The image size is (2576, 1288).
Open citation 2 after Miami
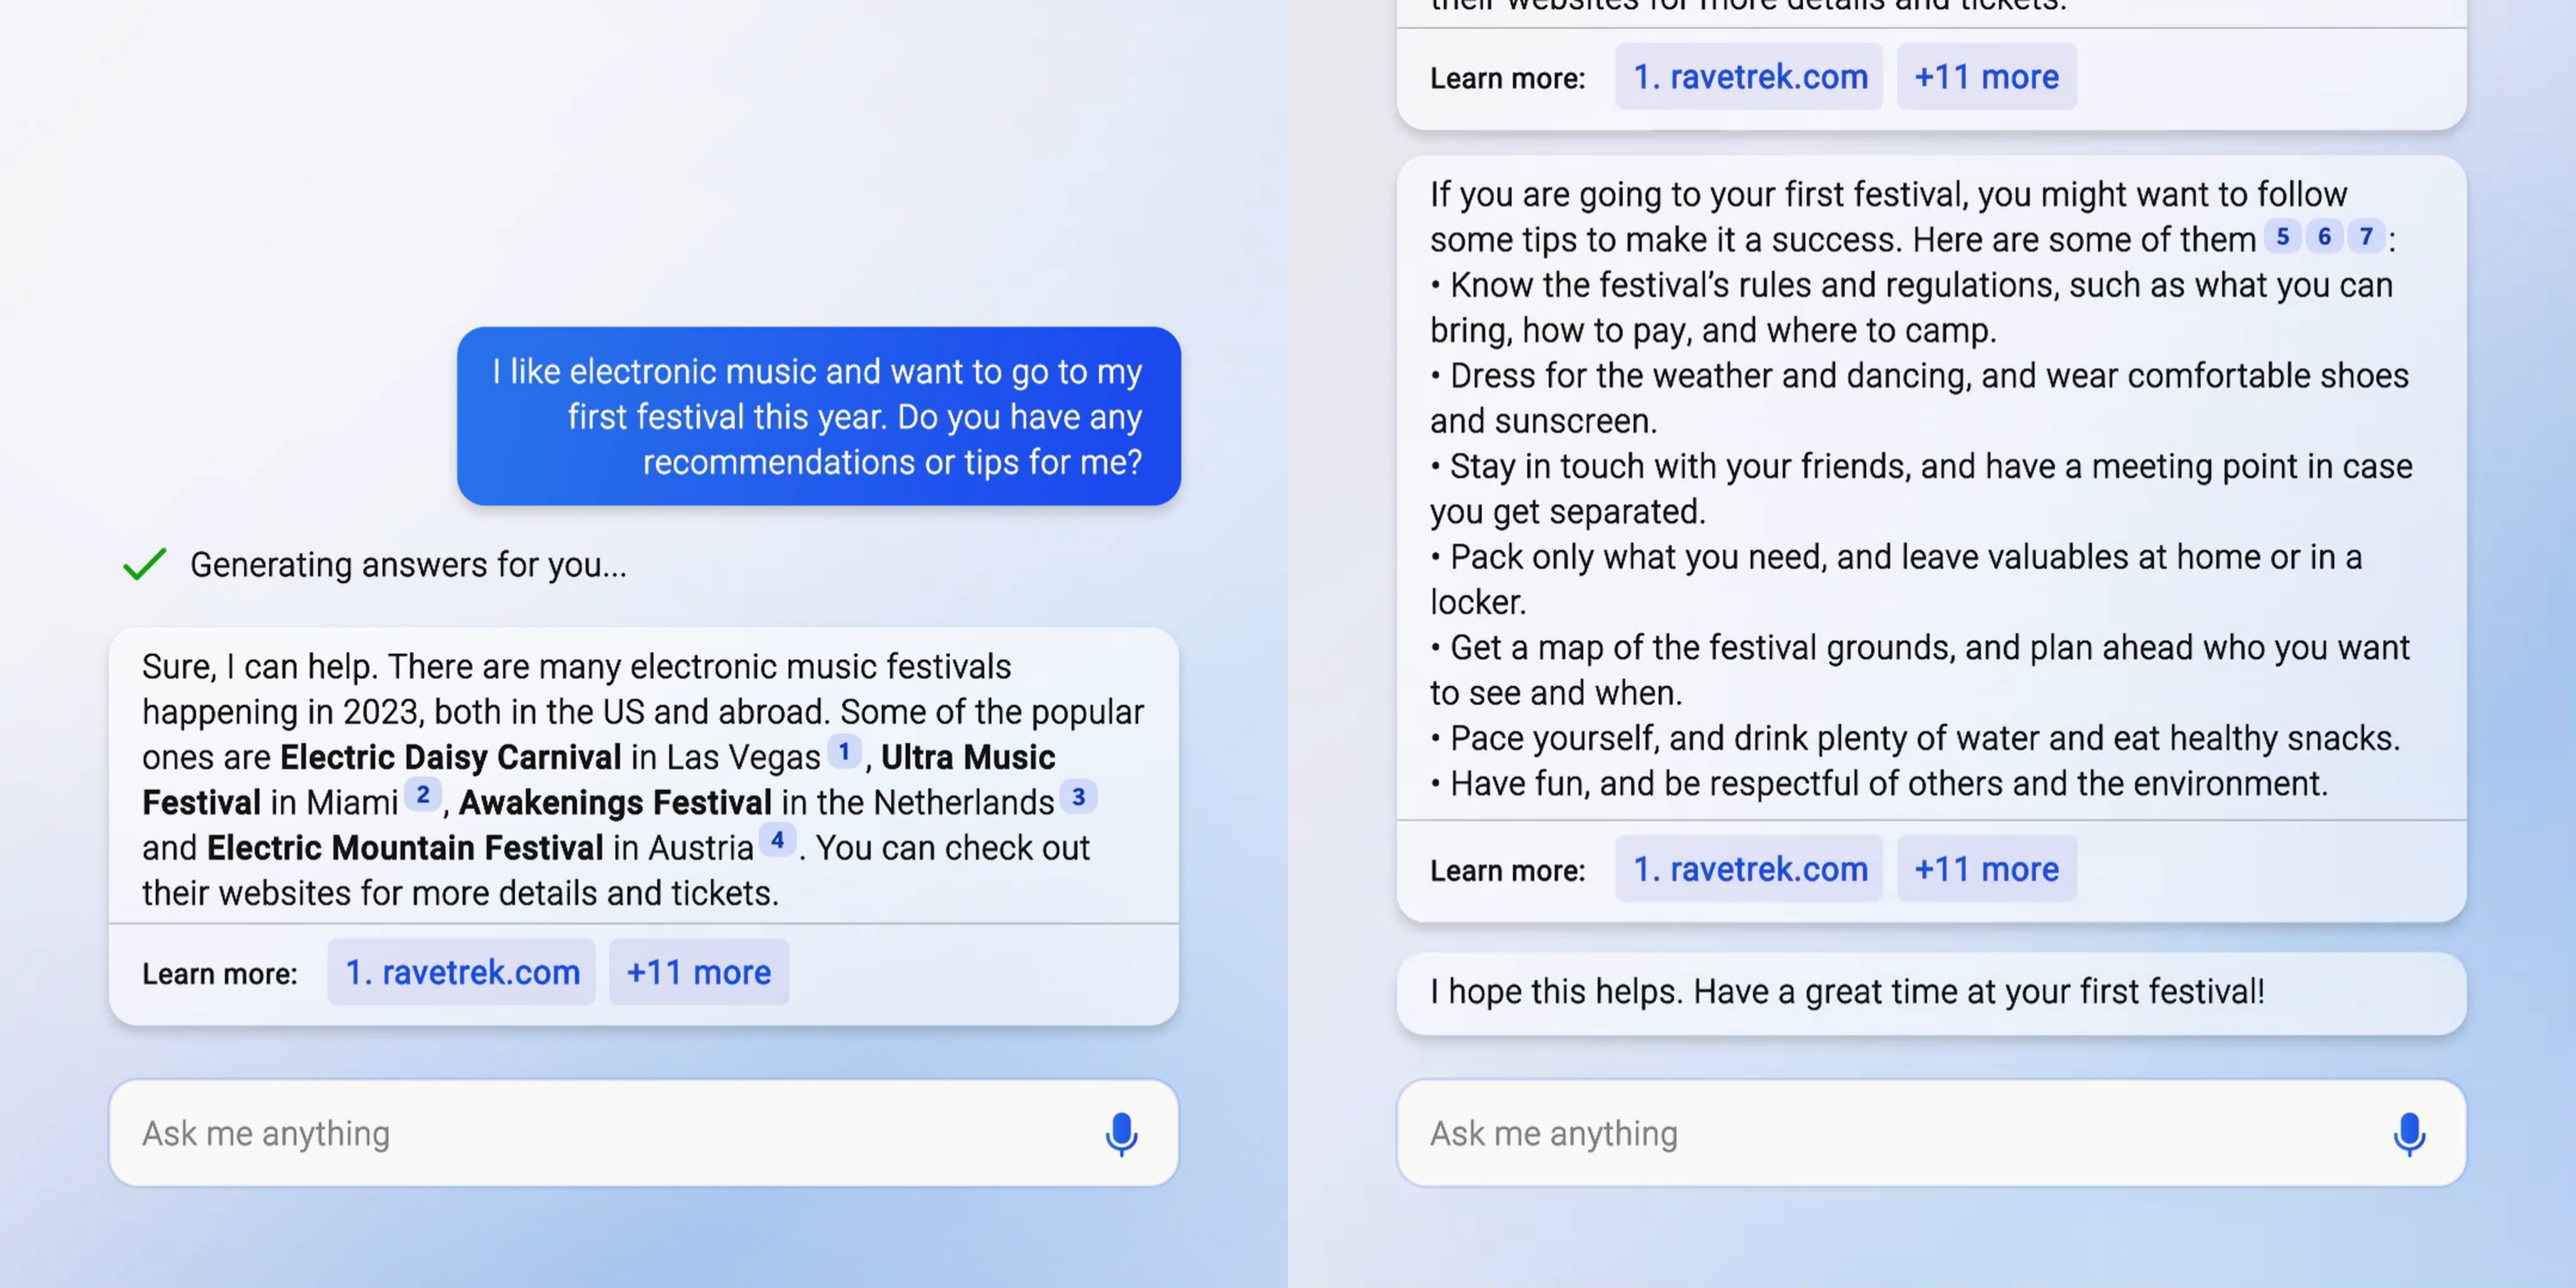pyautogui.click(x=423, y=796)
